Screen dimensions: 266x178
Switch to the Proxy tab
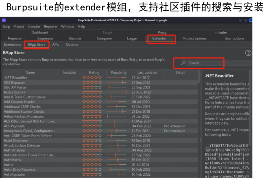[x=162, y=32]
